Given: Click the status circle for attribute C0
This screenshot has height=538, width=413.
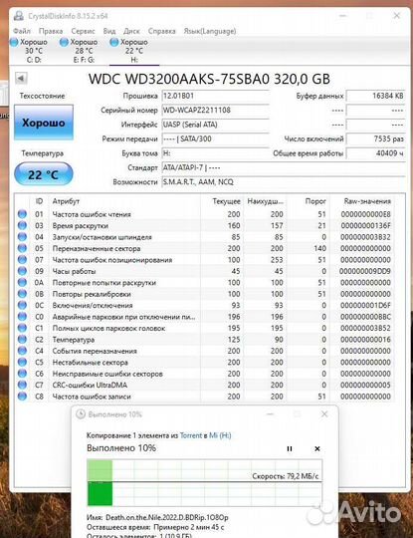Looking at the screenshot, I should click(22, 317).
